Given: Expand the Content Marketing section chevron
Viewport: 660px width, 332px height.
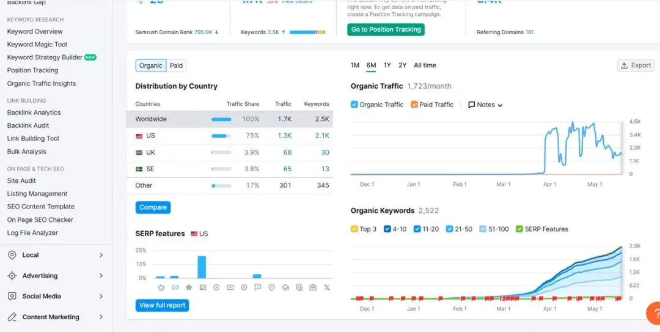Looking at the screenshot, I should pos(101,317).
